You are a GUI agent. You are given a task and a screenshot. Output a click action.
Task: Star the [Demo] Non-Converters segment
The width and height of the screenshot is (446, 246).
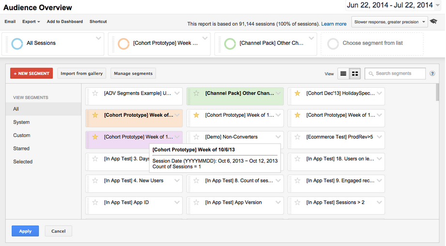pos(196,137)
